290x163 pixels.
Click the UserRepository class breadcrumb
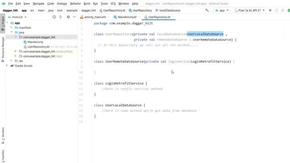(140, 10)
